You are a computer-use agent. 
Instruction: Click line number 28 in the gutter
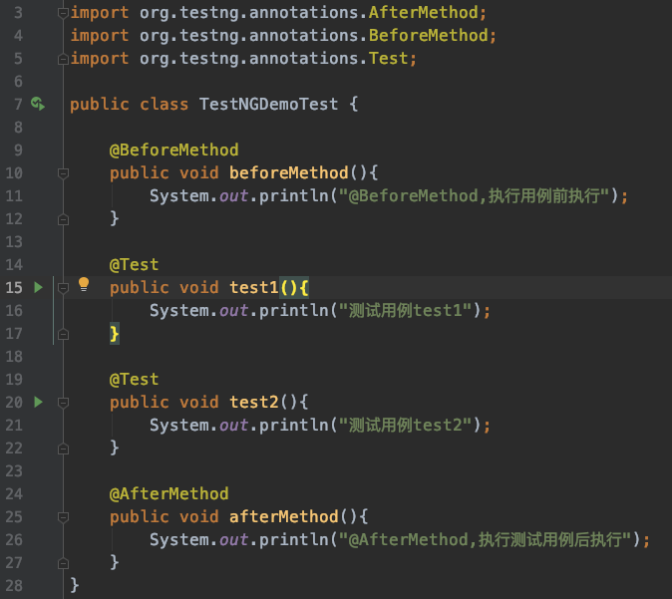[x=14, y=586]
